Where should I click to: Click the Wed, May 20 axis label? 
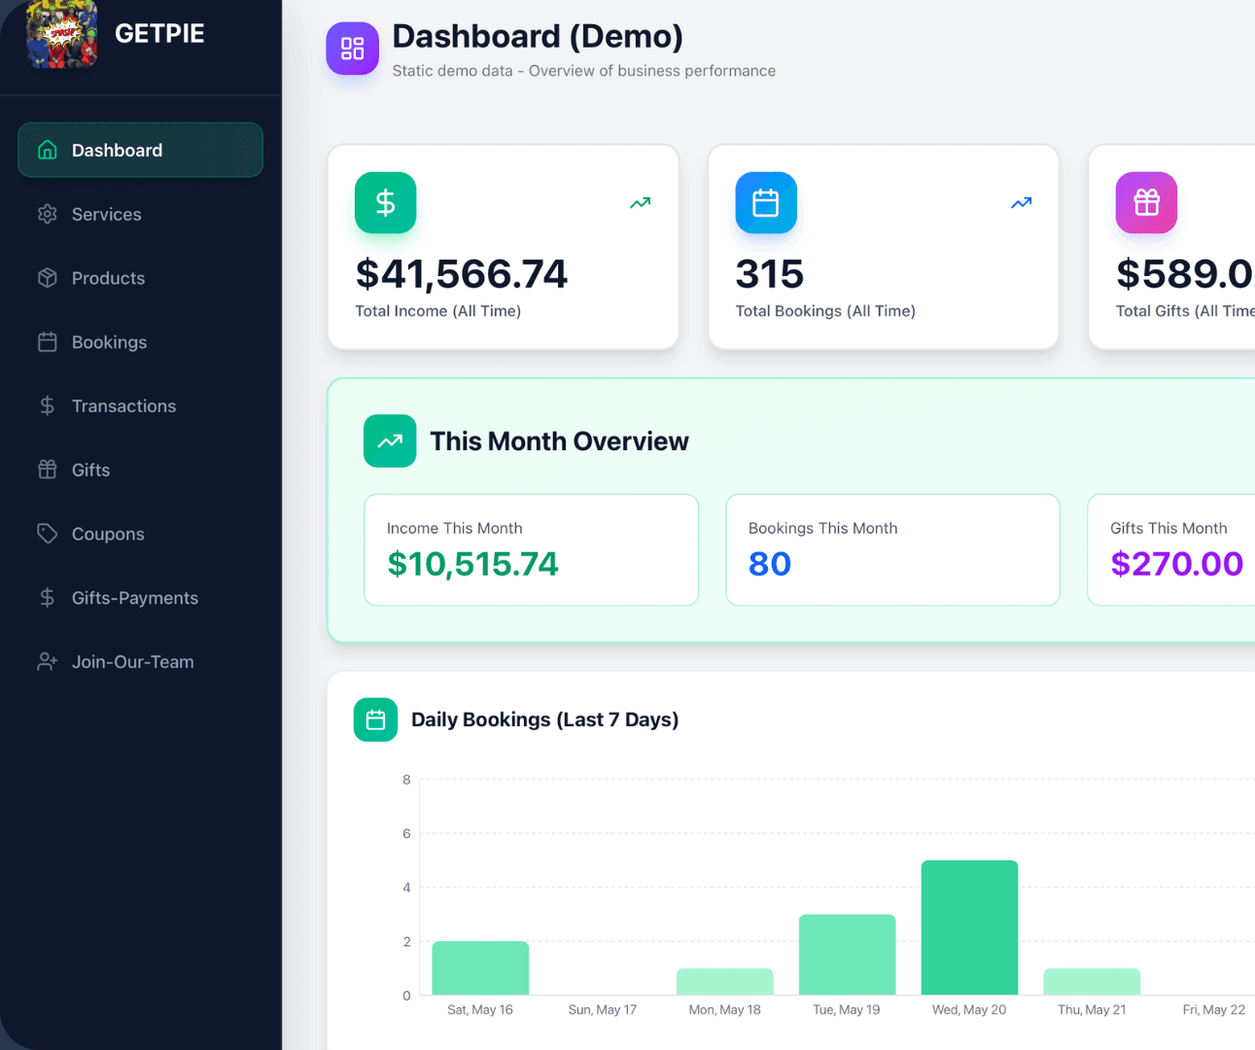[969, 1010]
